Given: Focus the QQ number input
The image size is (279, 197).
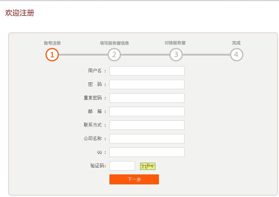Looking at the screenshot, I should tap(147, 152).
